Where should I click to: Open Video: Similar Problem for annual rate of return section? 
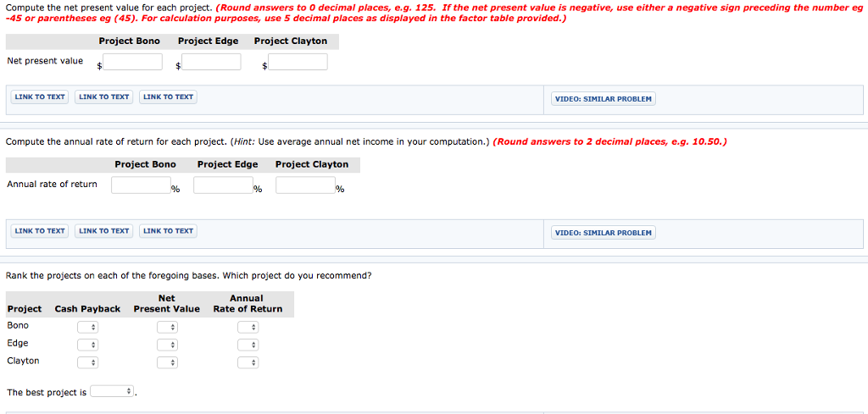[603, 233]
